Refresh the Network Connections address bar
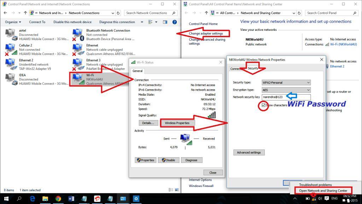Image resolution: width=362 pixels, height=204 pixels. pyautogui.click(x=118, y=13)
